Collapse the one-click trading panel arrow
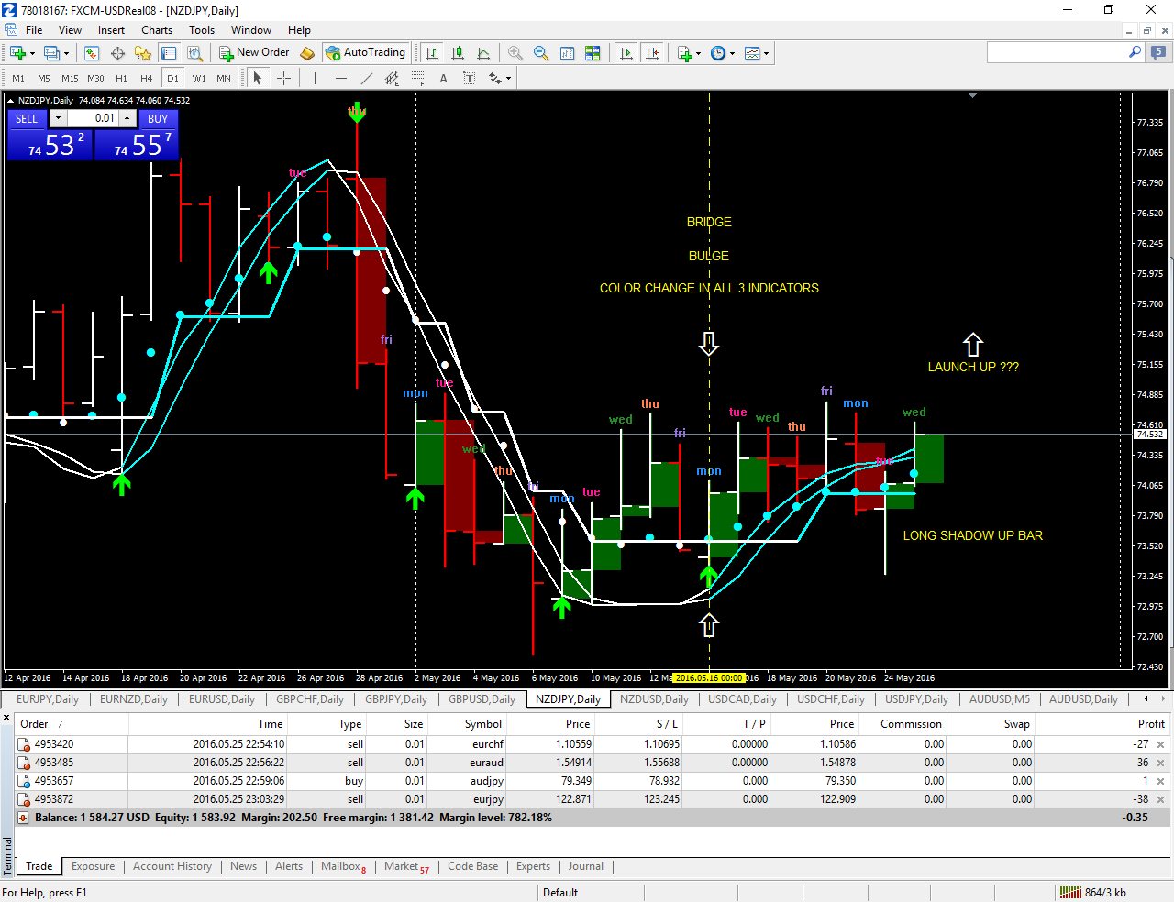Screen dimensions: 1174x902 pos(10,101)
